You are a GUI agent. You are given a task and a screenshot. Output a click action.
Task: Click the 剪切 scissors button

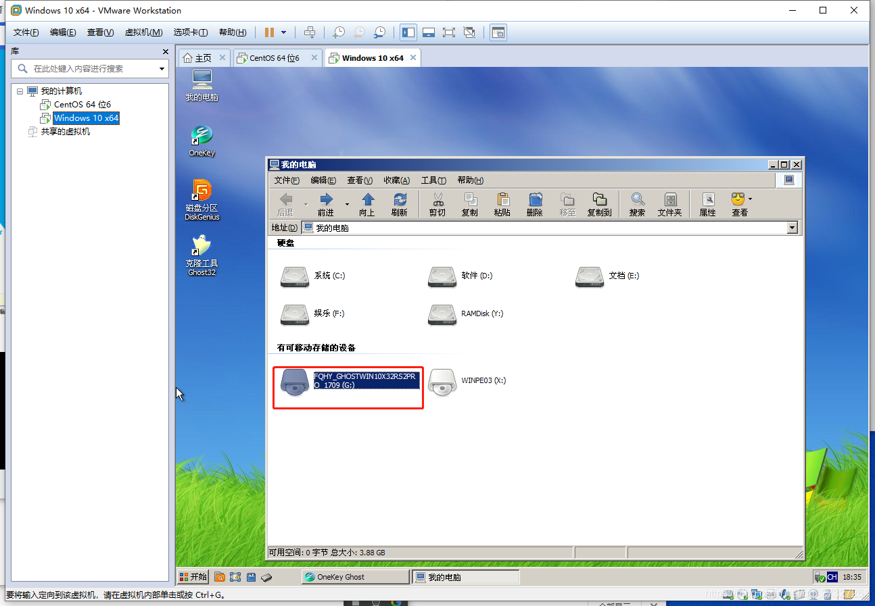437,204
